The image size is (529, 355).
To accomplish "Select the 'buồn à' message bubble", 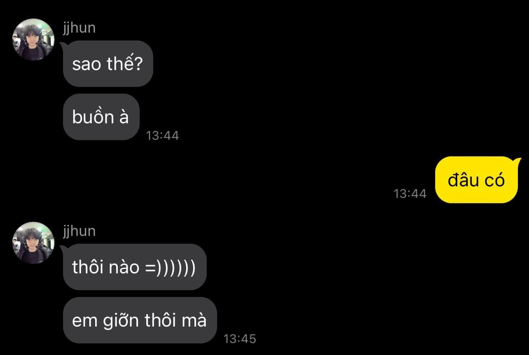I will pyautogui.click(x=101, y=117).
